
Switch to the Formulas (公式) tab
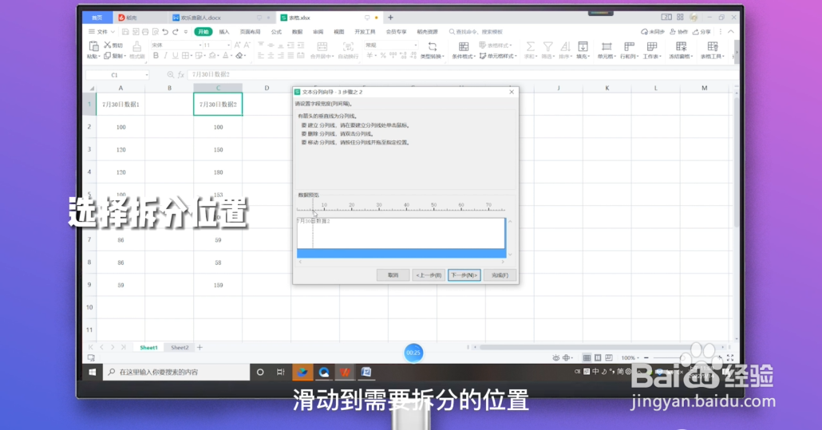276,32
